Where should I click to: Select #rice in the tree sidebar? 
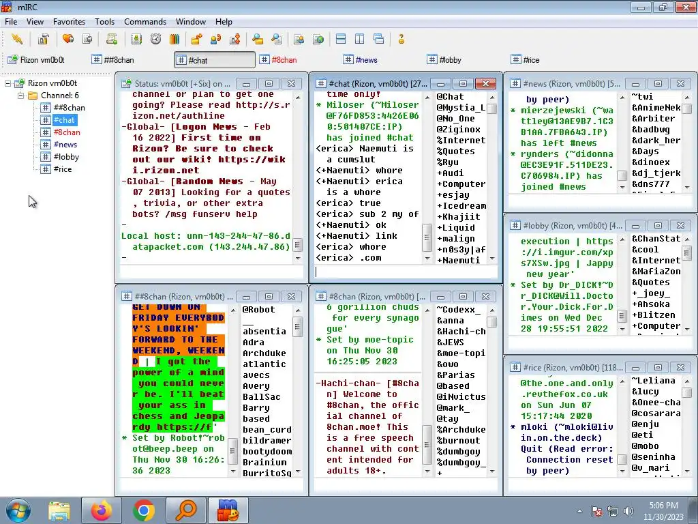[63, 169]
